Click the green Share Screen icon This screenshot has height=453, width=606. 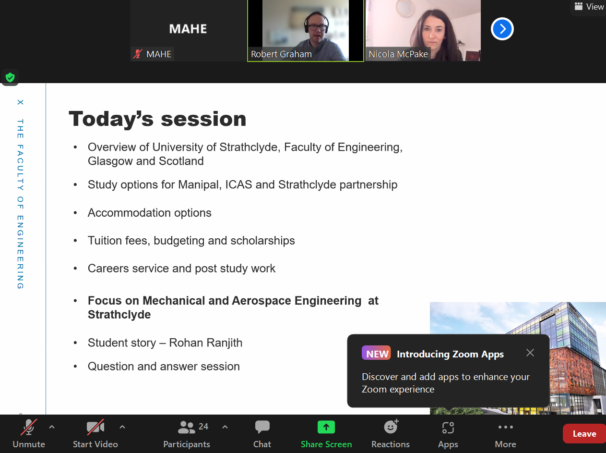pos(326,427)
